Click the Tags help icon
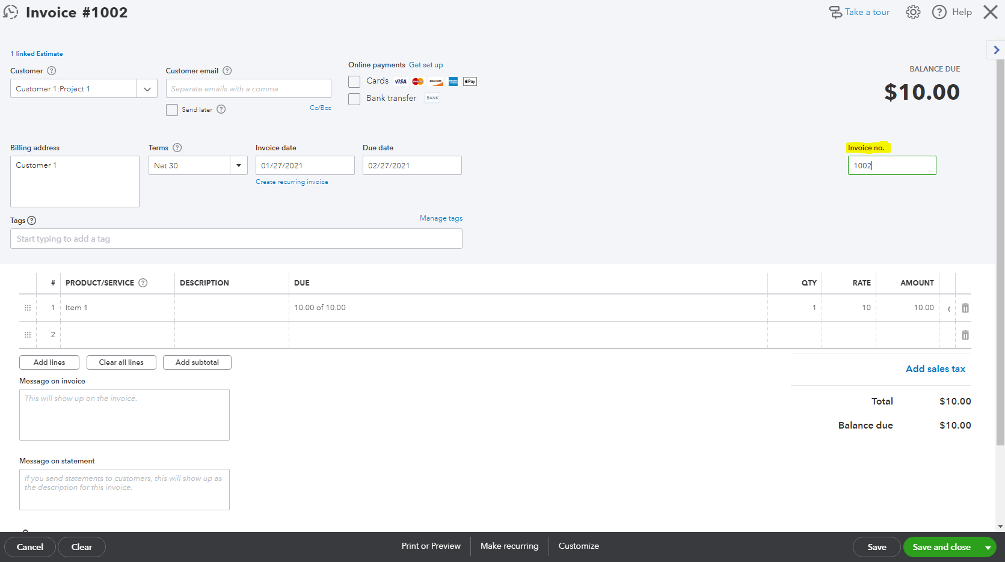This screenshot has width=1005, height=562. pos(31,220)
